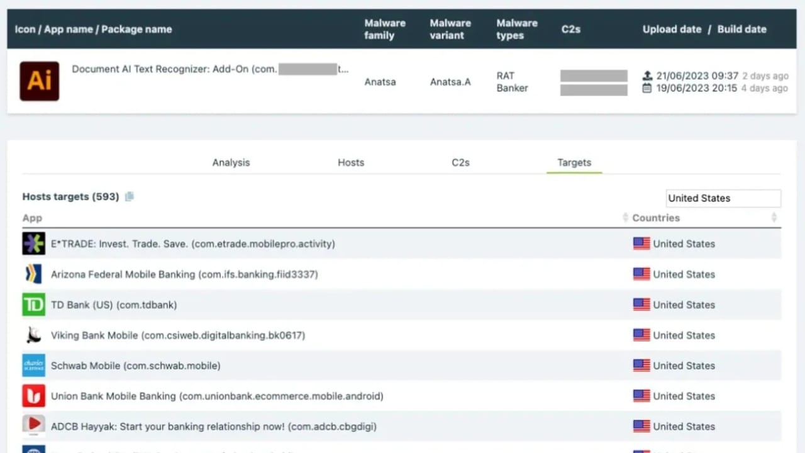Select the Union Bank Mobile Banking entry
This screenshot has width=805, height=453.
[217, 396]
